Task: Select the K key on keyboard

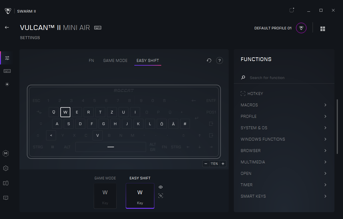Action: pos(138,124)
